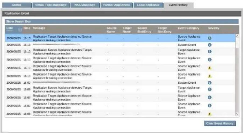The width and height of the screenshot is (243, 133).
Task: Click the date cell of the highlighted row
Action: point(13,38)
